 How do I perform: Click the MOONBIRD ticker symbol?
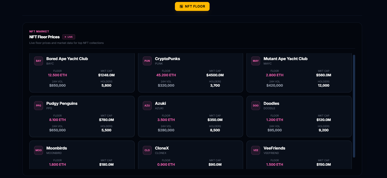(x=54, y=153)
